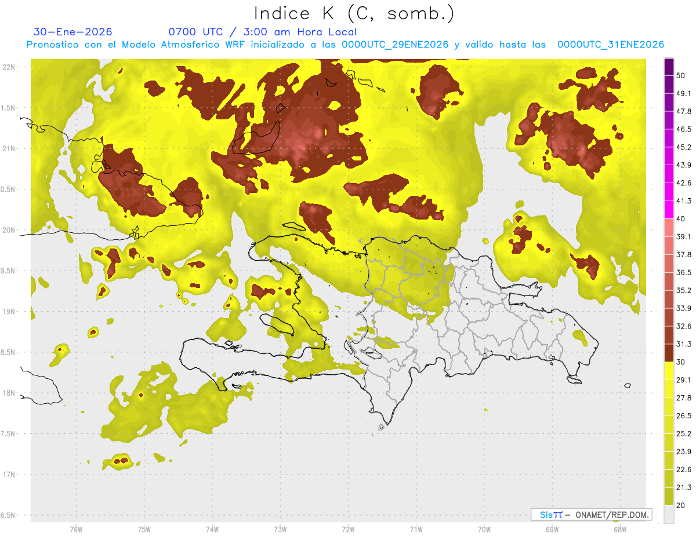Click the '69W' longitude label
696x537 pixels.
[x=552, y=529]
